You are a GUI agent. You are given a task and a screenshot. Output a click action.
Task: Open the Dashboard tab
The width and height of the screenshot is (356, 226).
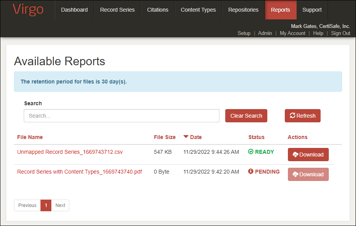click(x=74, y=10)
